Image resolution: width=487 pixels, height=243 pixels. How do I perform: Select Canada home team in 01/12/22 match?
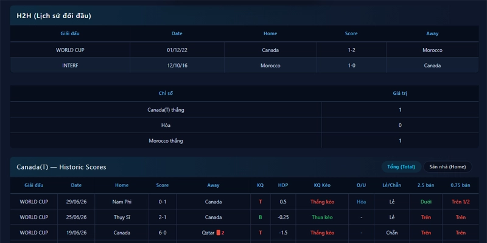click(x=270, y=50)
